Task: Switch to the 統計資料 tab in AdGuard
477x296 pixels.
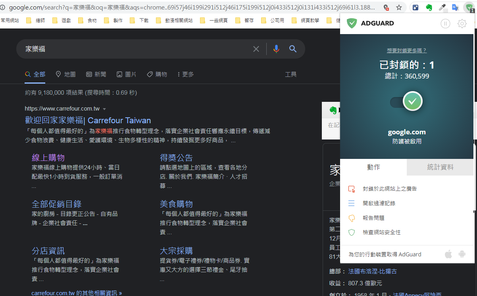Action: (440, 167)
